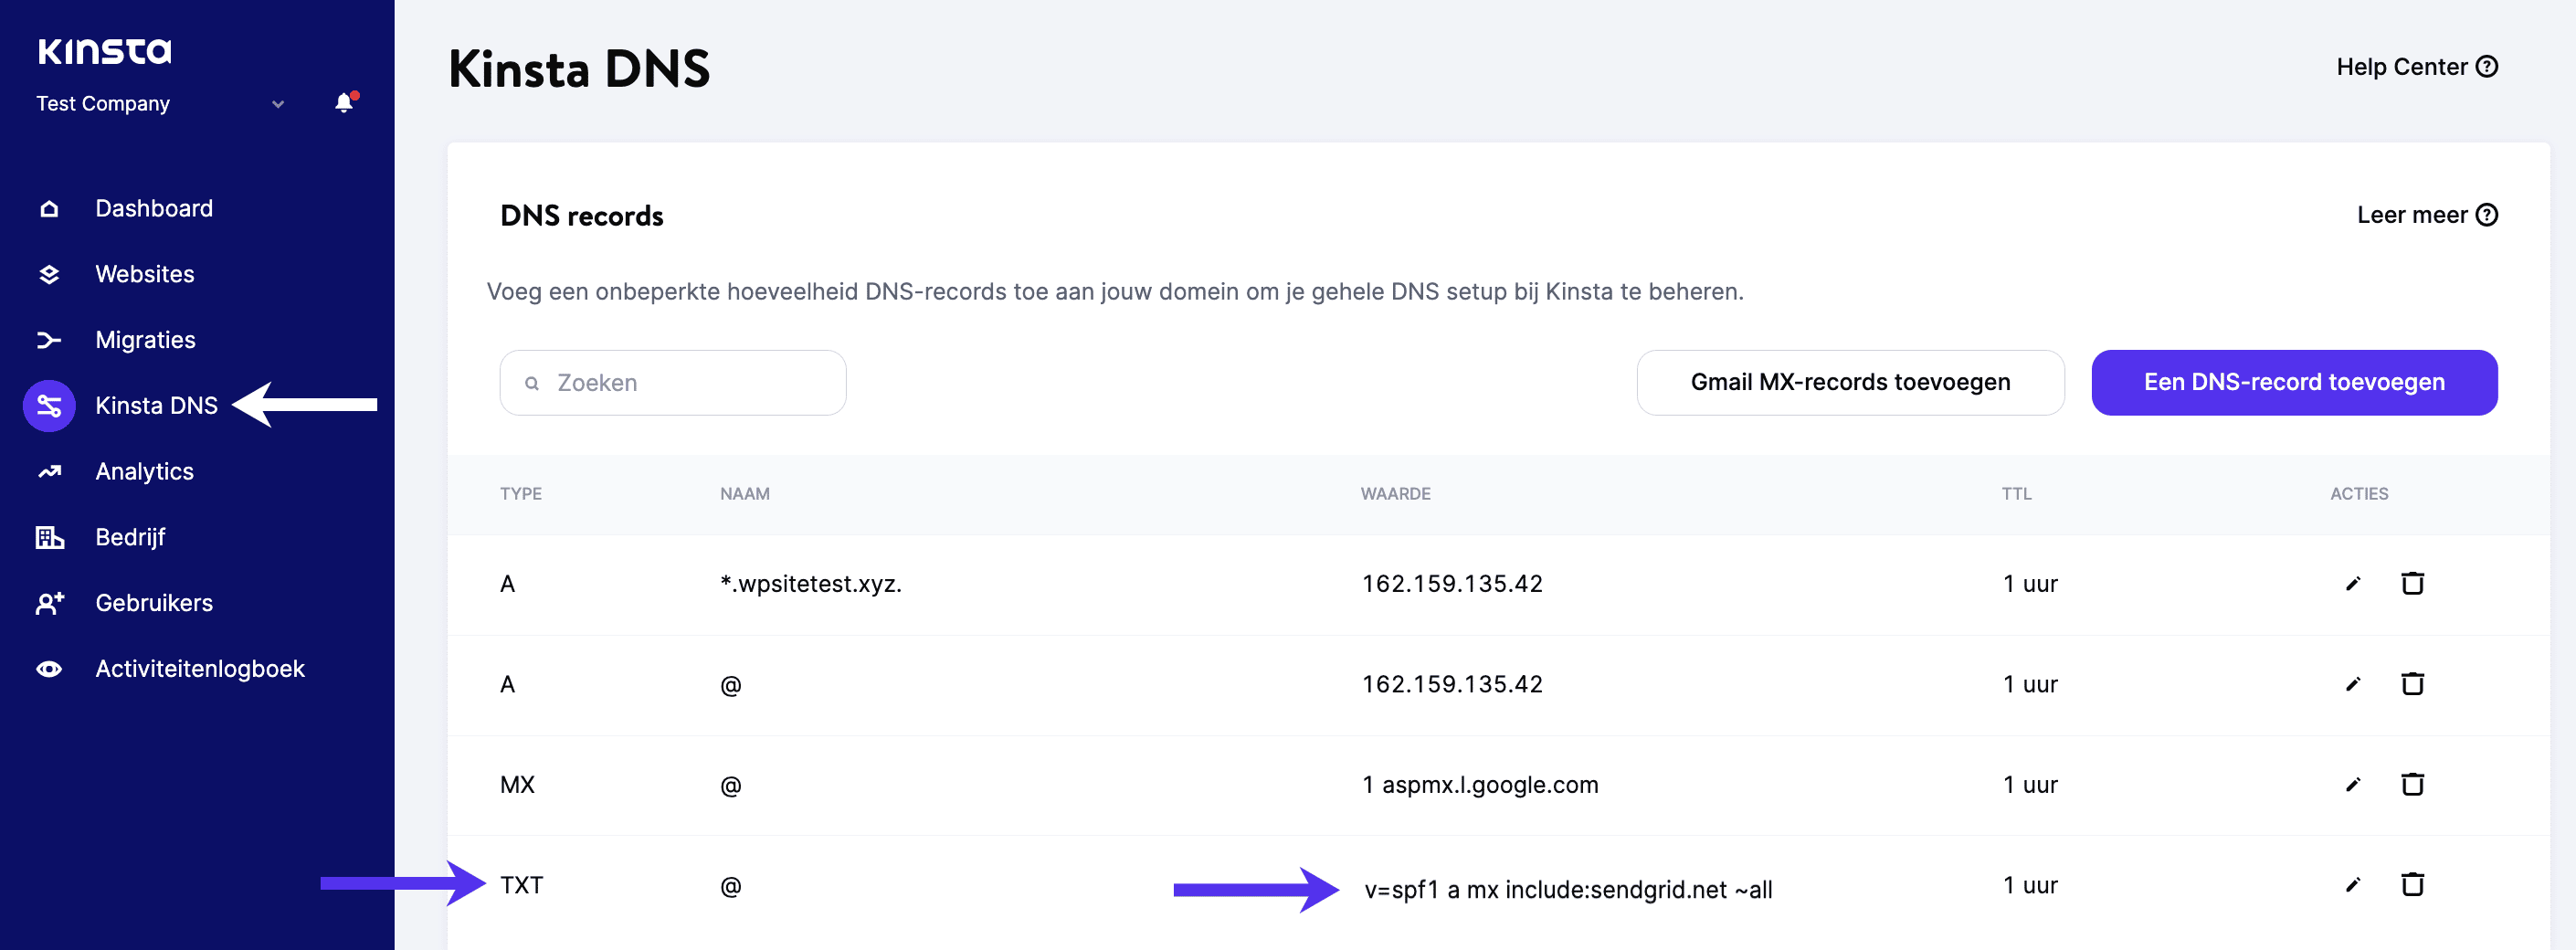Image resolution: width=2576 pixels, height=950 pixels.
Task: Select v=spf1 a mx include:sendgrid.net value
Action: 1568,890
